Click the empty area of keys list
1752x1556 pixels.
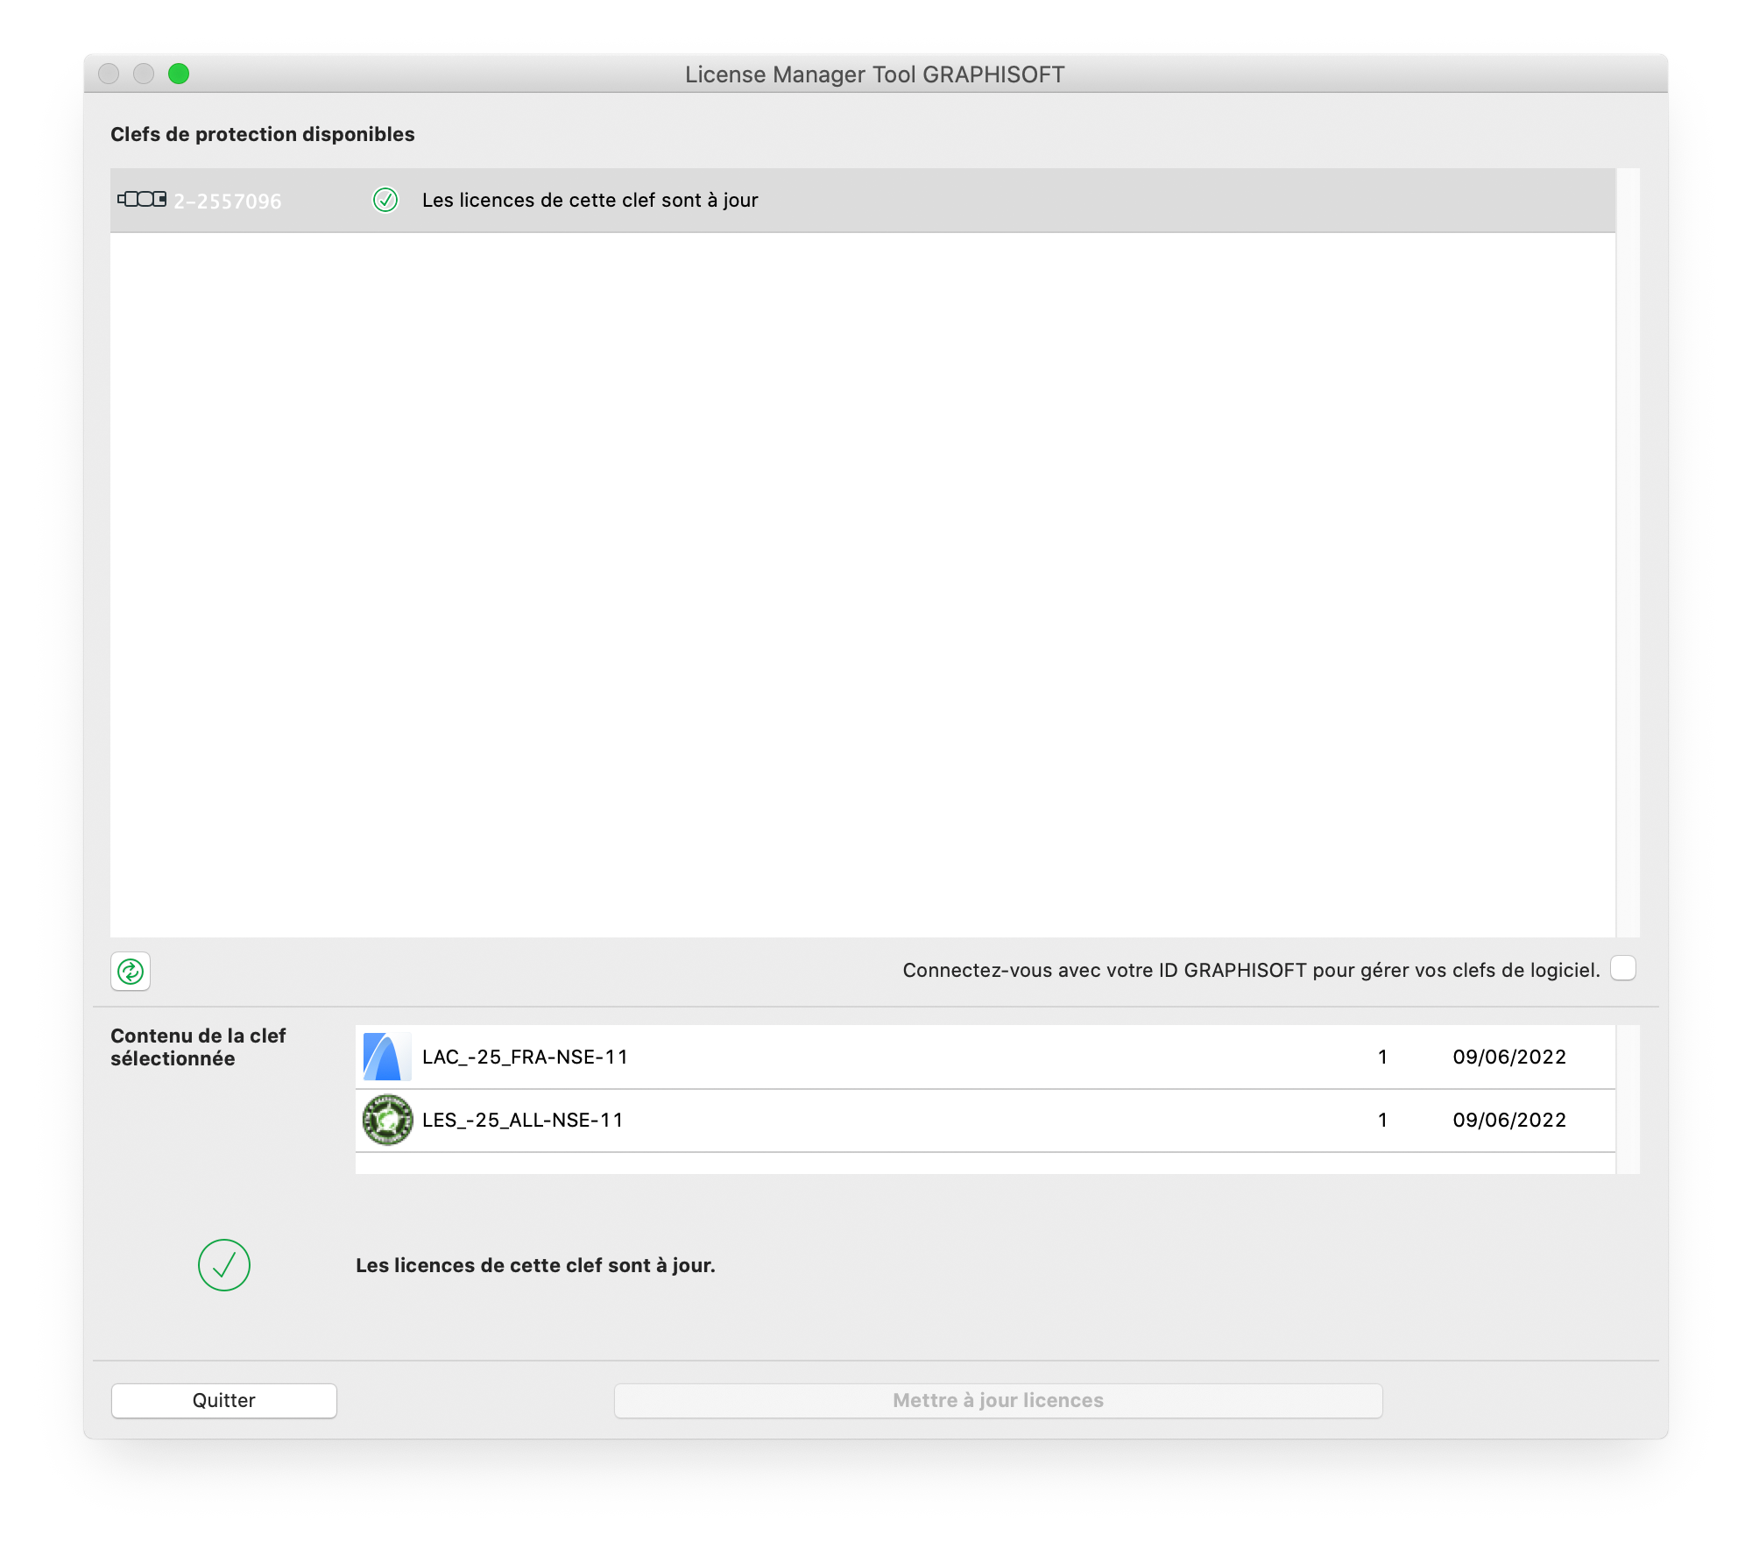[x=862, y=578]
